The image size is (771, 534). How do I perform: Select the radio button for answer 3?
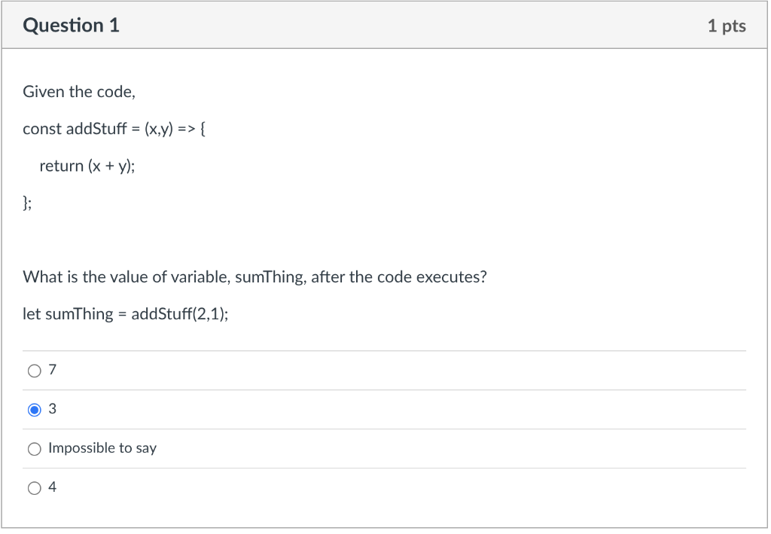tap(35, 410)
